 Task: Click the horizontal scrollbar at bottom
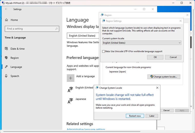72,131
